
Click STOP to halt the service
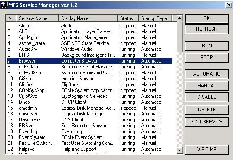(x=207, y=58)
